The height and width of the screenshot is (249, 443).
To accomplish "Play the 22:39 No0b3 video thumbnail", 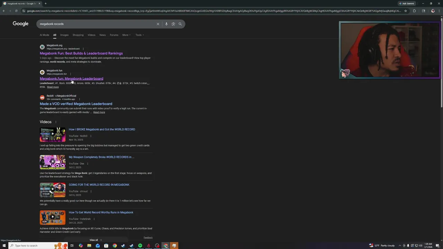I will [x=53, y=135].
